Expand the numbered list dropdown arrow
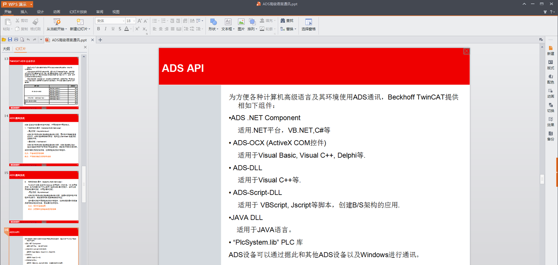The width and height of the screenshot is (558, 265). pos(167,21)
